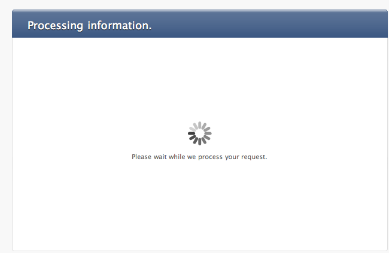This screenshot has height=253, width=389.
Task: Click the hollow center of the spinner
Action: click(200, 133)
